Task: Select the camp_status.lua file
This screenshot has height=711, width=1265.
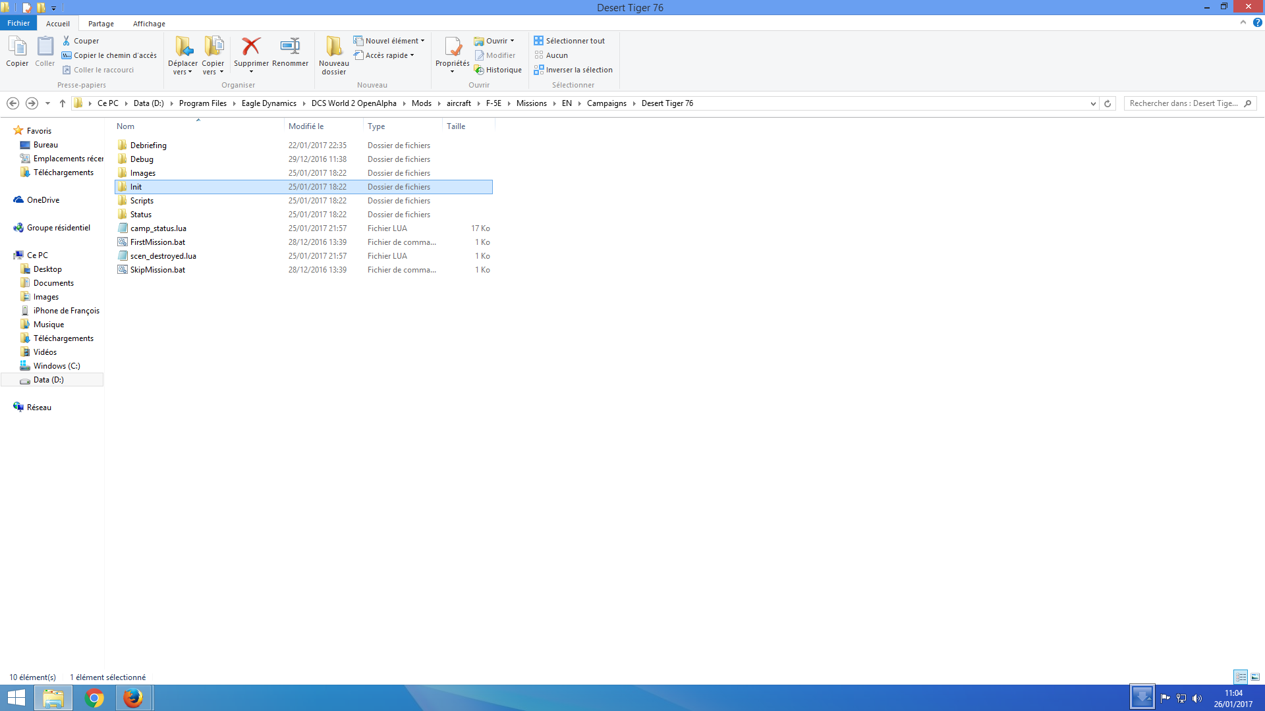Action: (x=303, y=228)
